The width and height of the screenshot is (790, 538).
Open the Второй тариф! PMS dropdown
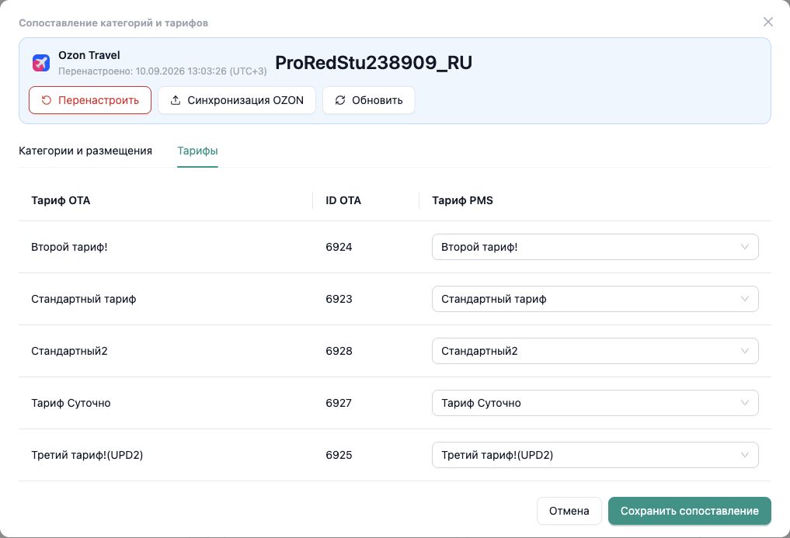[595, 247]
